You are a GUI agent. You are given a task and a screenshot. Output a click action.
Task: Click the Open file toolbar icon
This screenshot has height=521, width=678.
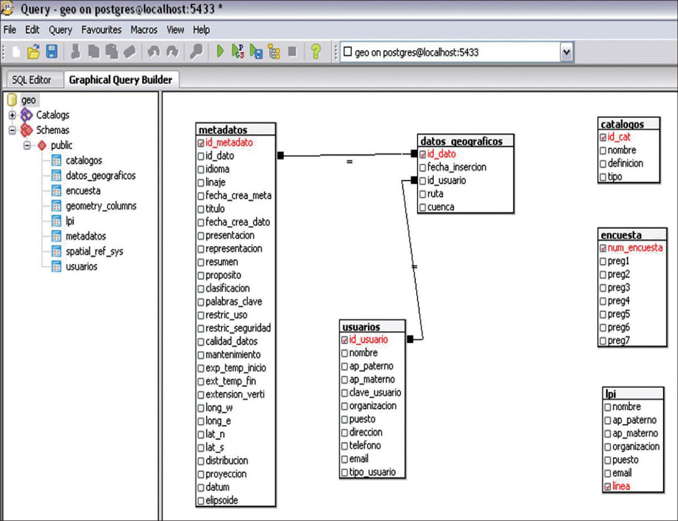click(33, 52)
